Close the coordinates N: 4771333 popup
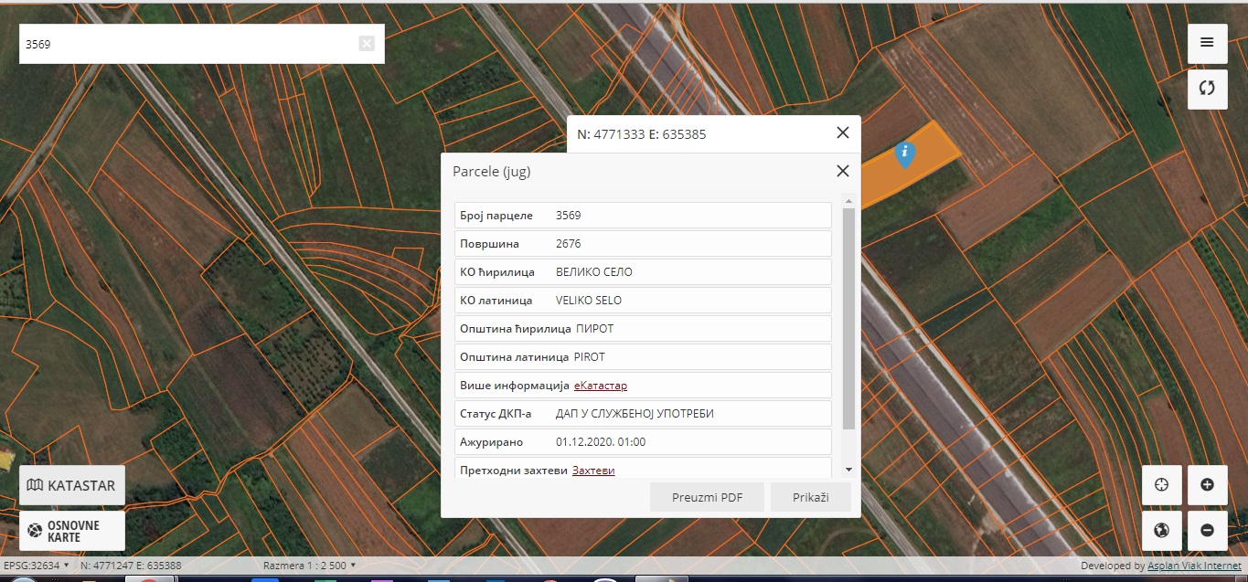The width and height of the screenshot is (1248, 582). [x=842, y=133]
